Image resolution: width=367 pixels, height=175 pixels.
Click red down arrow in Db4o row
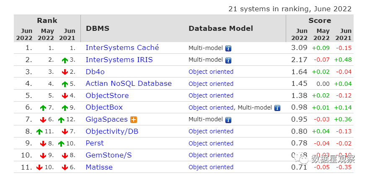pyautogui.click(x=65, y=72)
